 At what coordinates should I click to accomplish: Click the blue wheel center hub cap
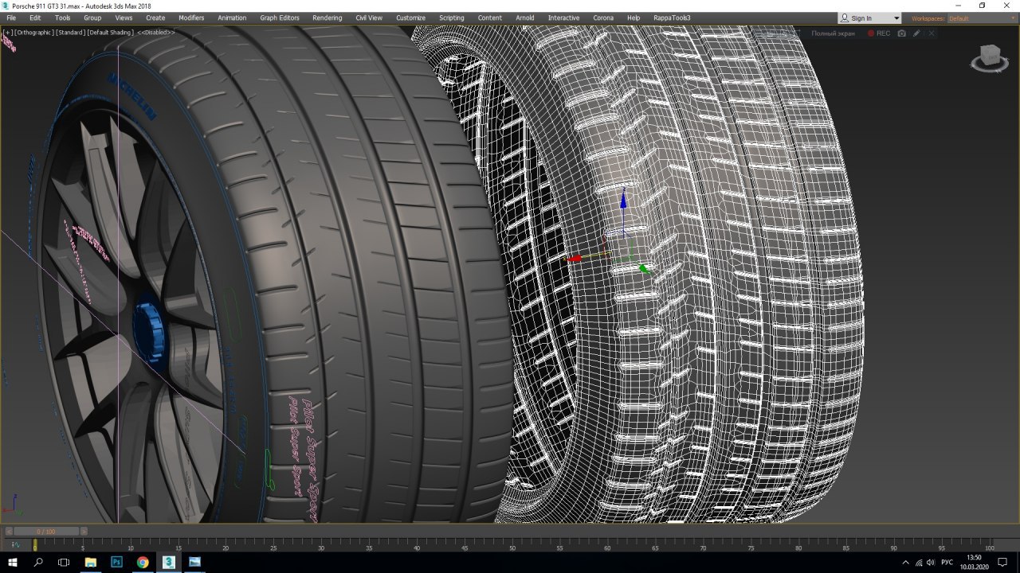click(x=149, y=332)
